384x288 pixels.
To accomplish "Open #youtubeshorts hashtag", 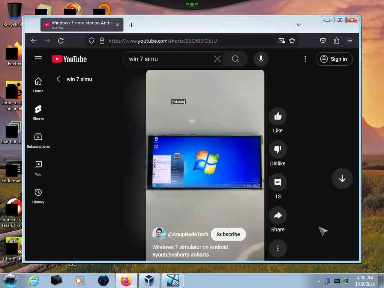I will [x=171, y=255].
